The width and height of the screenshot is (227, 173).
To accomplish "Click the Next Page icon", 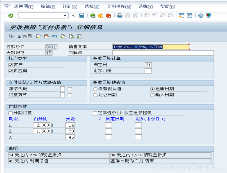I will (x=162, y=15).
